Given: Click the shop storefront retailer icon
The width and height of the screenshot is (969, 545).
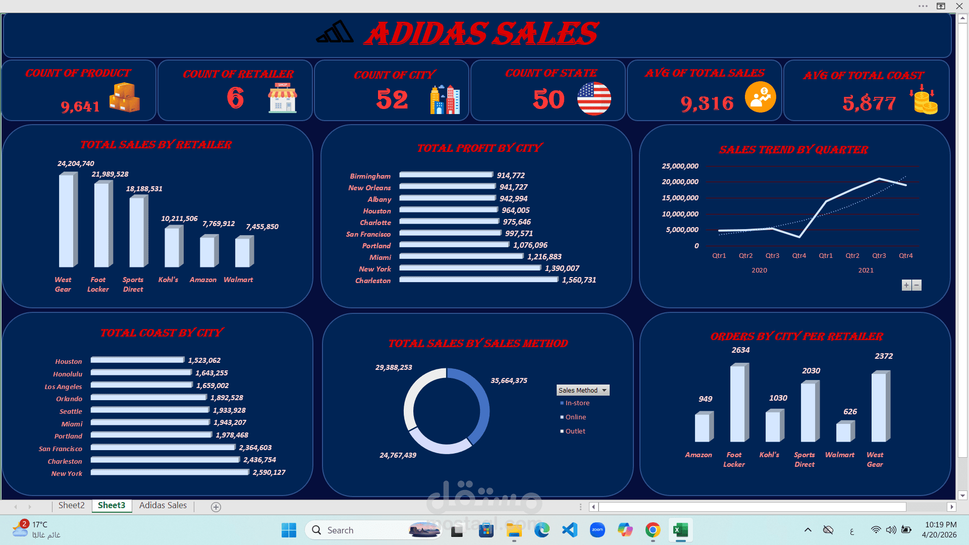Looking at the screenshot, I should click(283, 97).
